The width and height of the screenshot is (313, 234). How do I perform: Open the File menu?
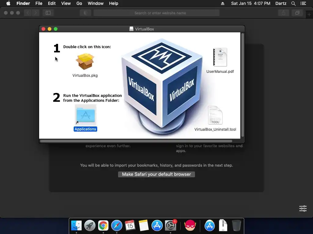tap(39, 3)
